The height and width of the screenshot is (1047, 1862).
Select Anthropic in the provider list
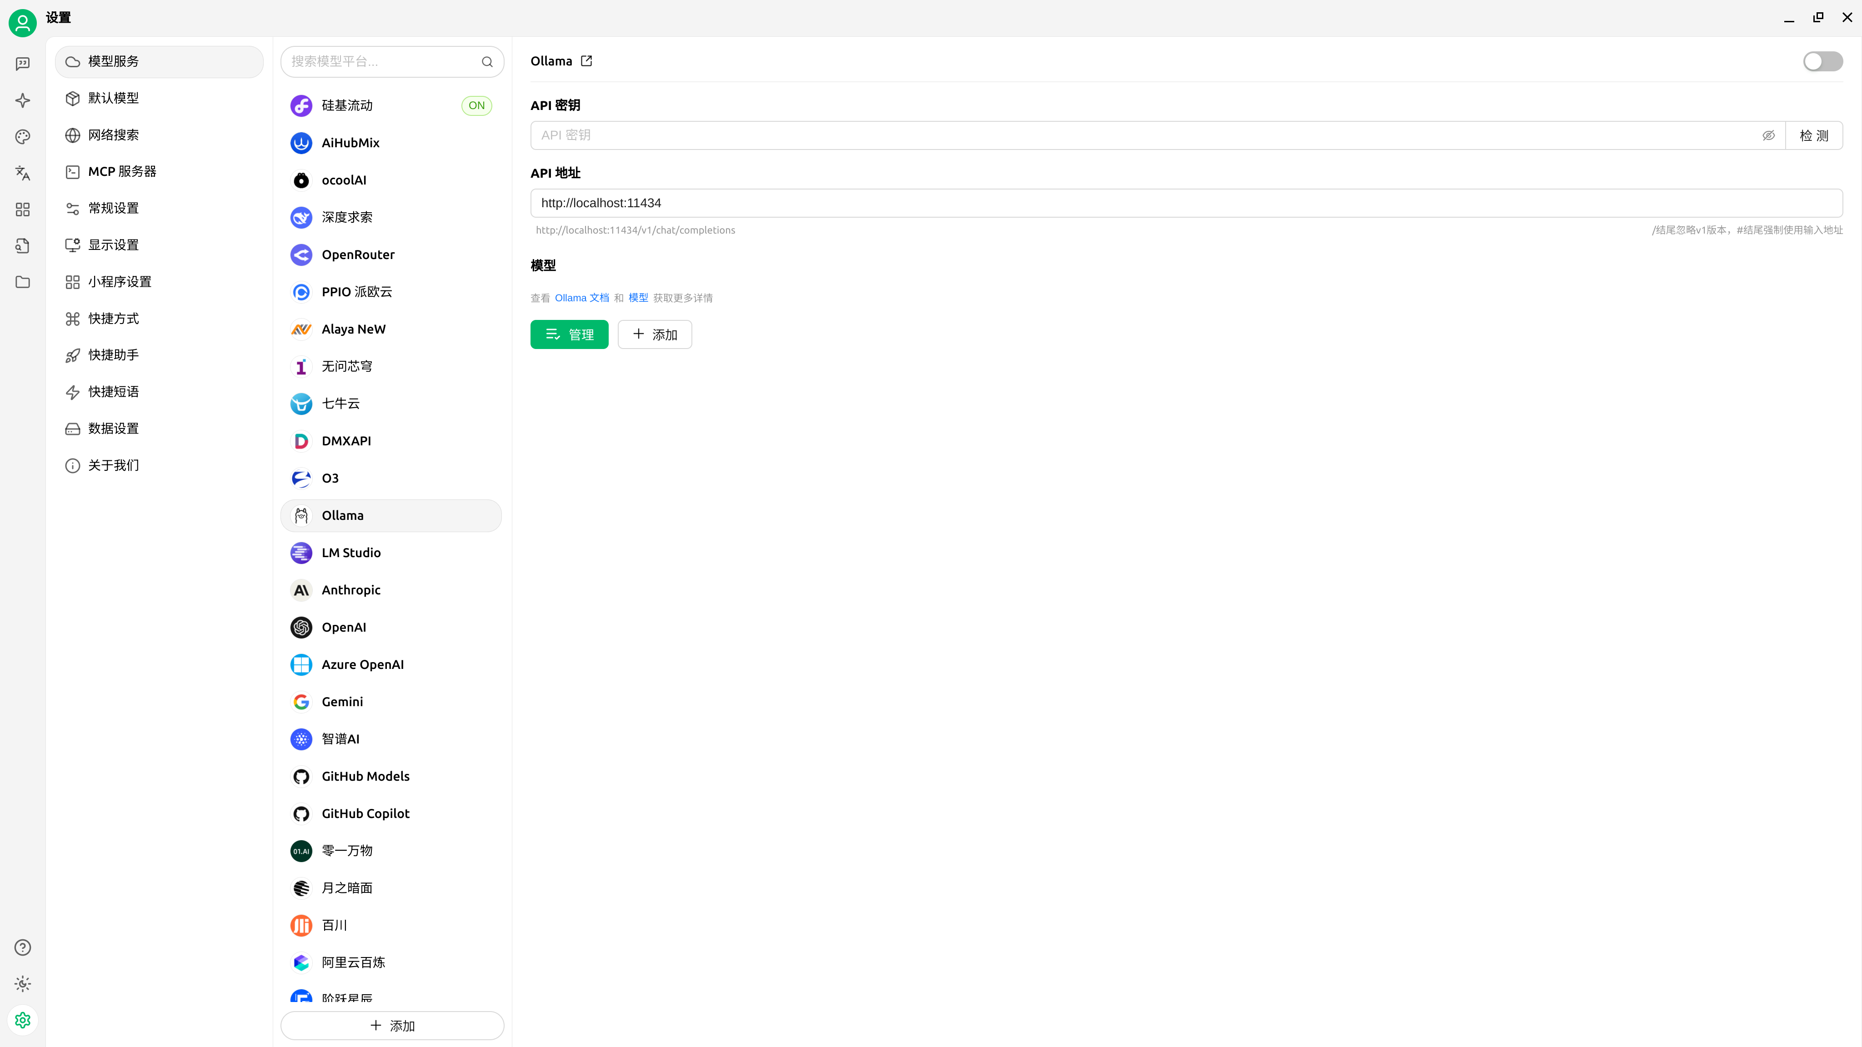tap(351, 590)
